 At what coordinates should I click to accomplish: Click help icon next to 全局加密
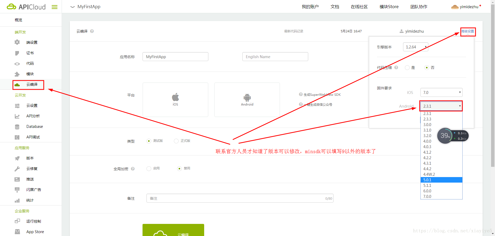(133, 169)
